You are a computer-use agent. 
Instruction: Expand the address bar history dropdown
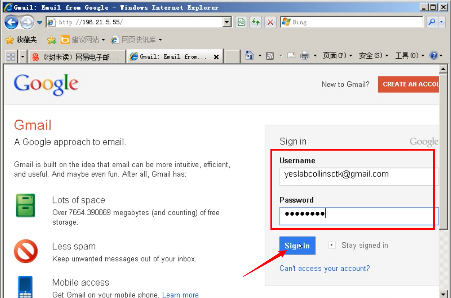[227, 22]
